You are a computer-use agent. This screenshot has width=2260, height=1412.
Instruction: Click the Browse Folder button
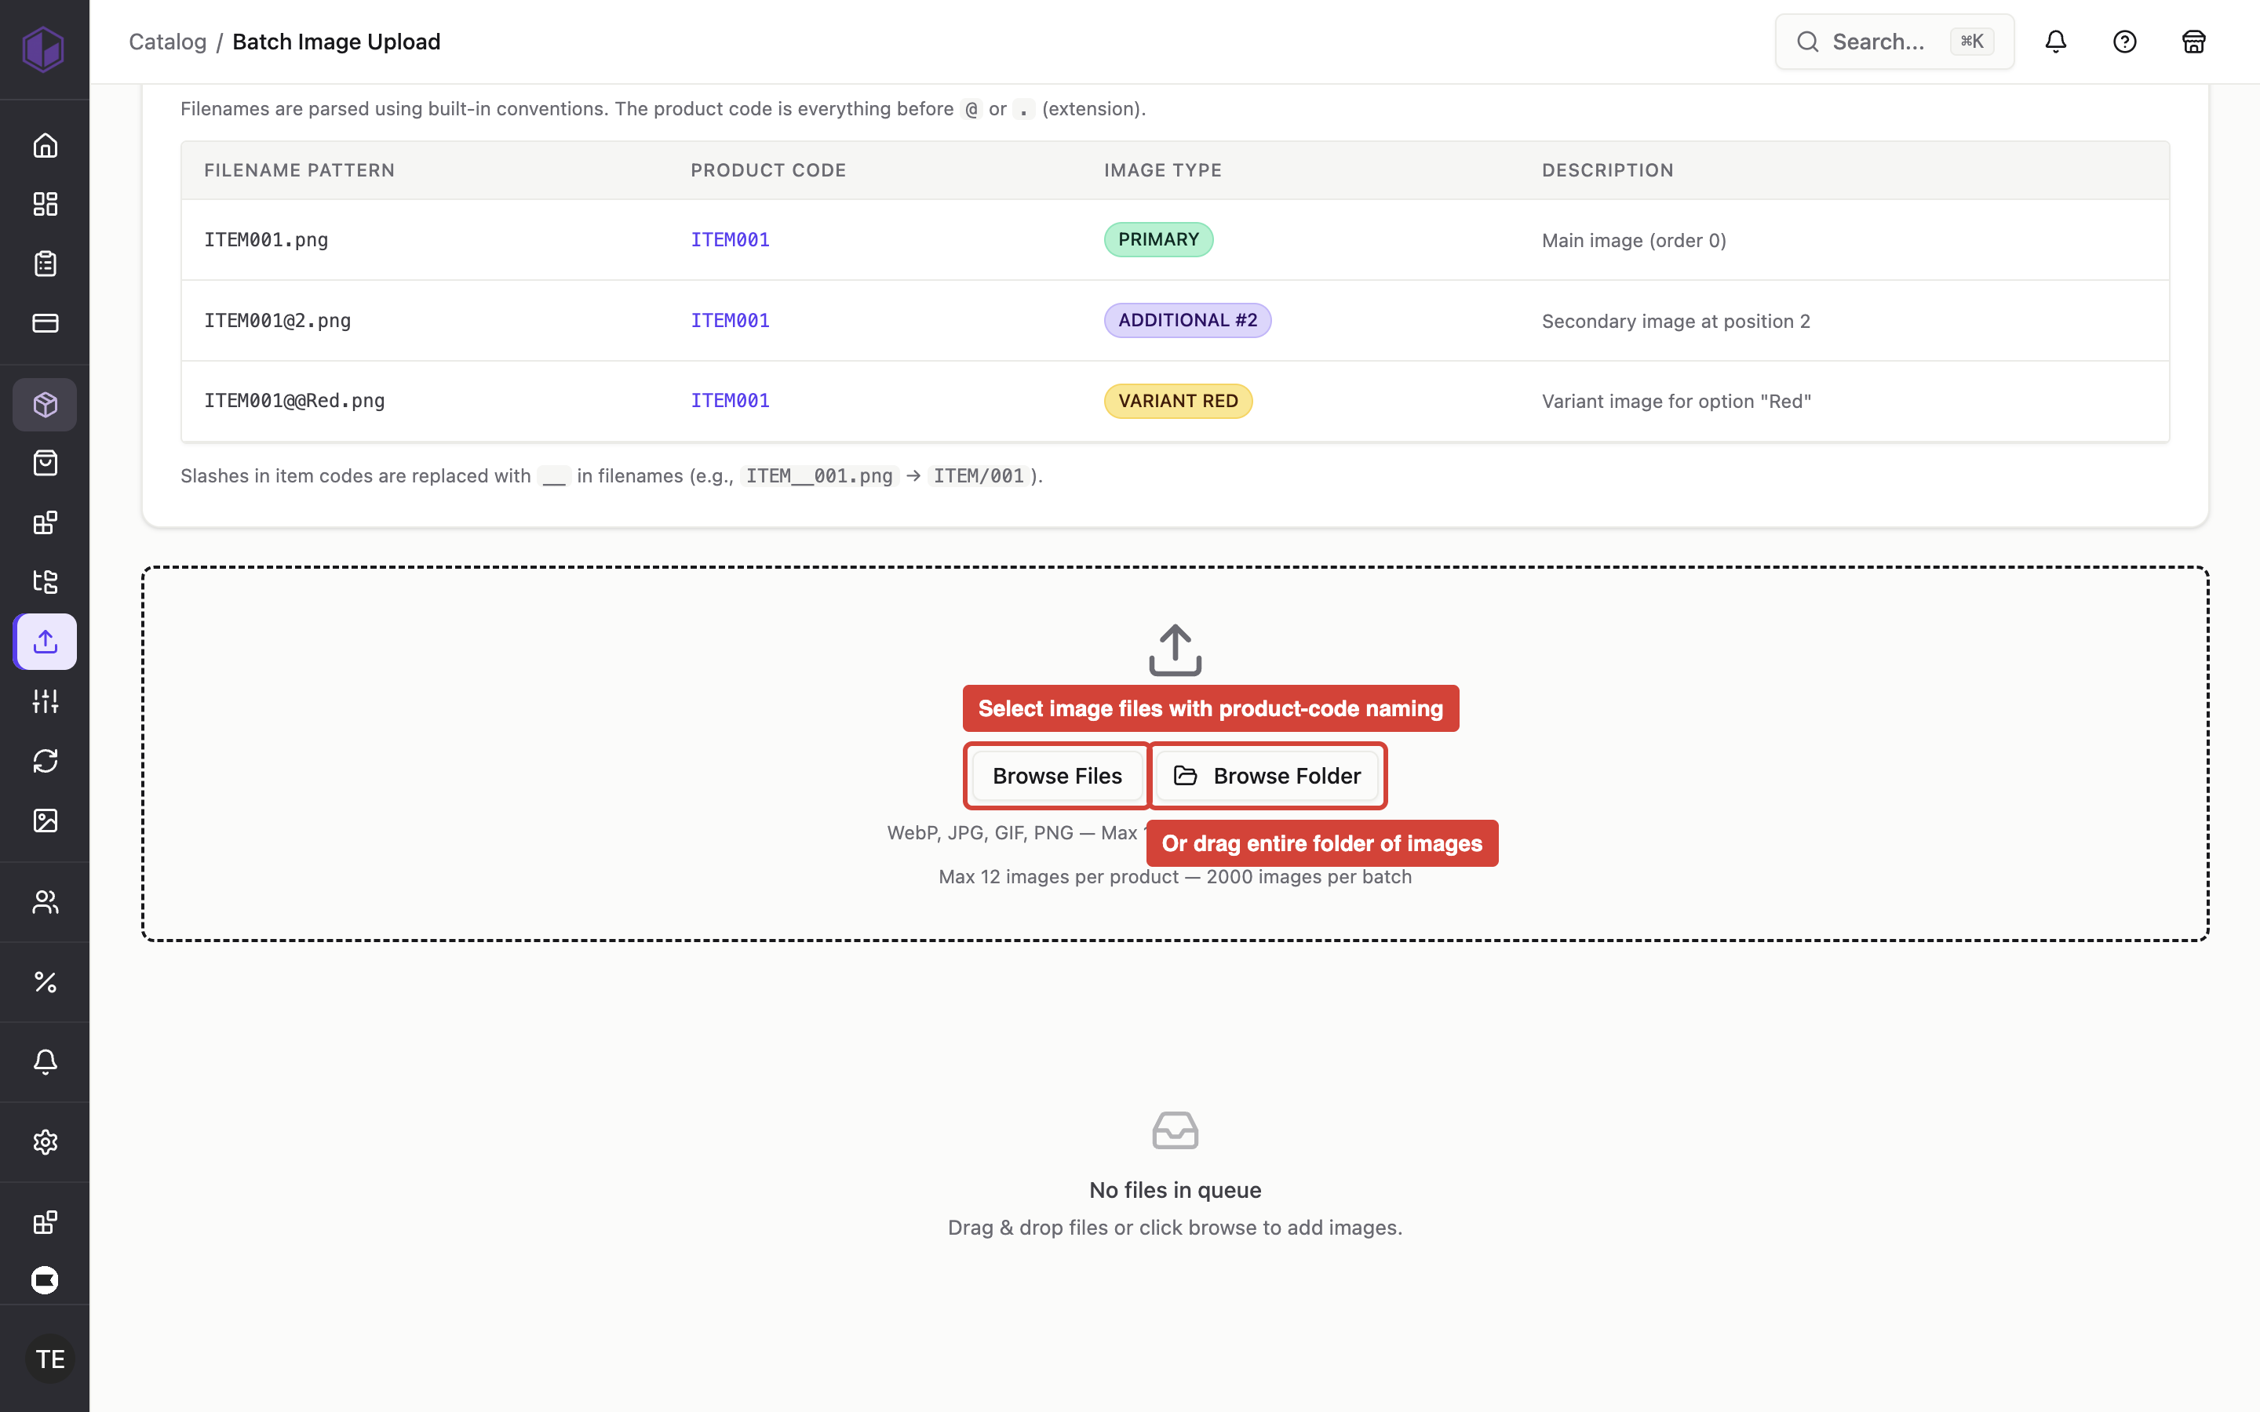click(1267, 776)
